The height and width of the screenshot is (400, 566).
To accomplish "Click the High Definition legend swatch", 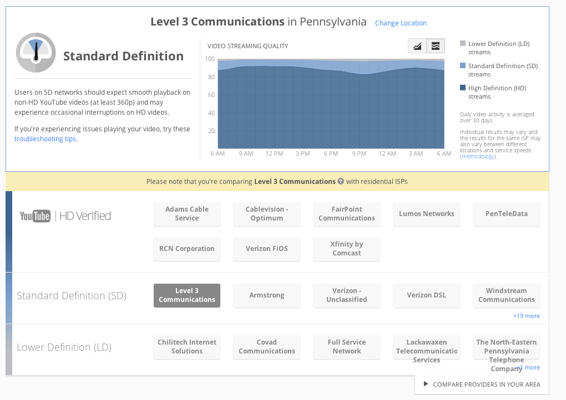I will point(463,88).
